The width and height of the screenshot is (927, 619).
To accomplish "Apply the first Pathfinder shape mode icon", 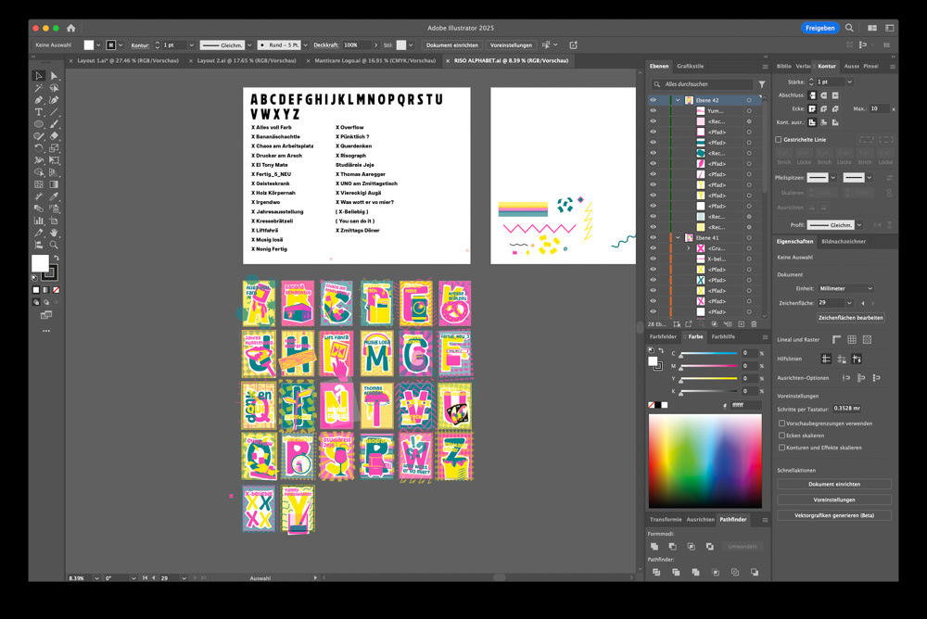I will (655, 547).
